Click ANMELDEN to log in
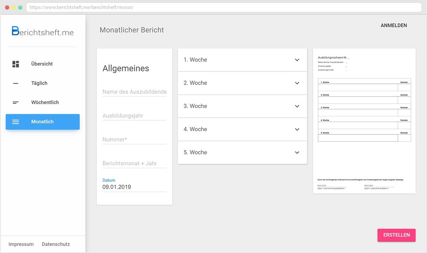Image resolution: width=427 pixels, height=253 pixels. click(394, 26)
